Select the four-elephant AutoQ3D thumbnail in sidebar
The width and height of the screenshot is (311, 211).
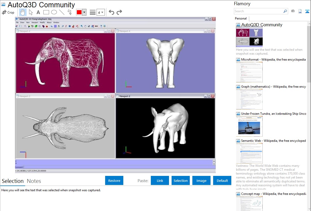click(x=249, y=37)
